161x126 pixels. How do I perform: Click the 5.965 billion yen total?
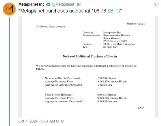(x=107, y=101)
